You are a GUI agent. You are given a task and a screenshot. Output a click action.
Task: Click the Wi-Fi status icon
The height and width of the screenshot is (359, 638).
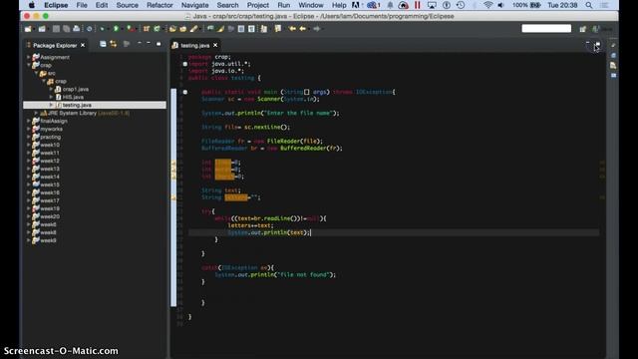pos(488,5)
